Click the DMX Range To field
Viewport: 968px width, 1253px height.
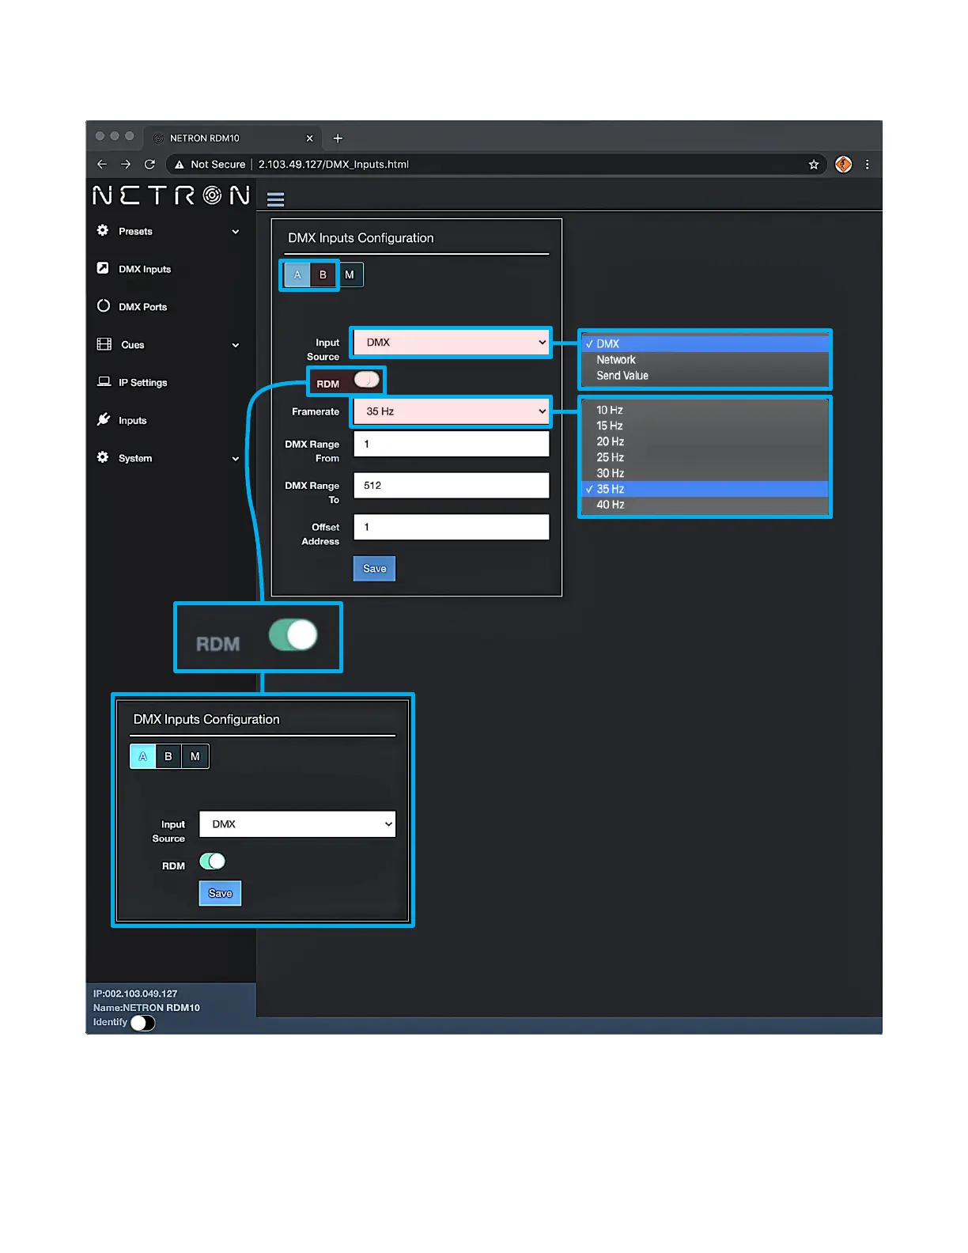[451, 486]
